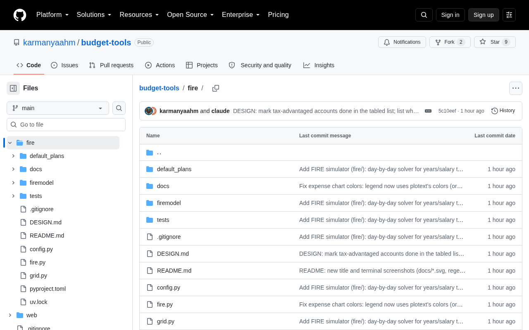Switch to the Code tab

[x=29, y=65]
